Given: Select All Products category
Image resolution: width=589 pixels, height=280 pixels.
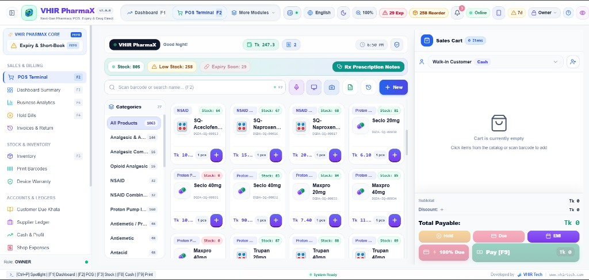Looking at the screenshot, I should point(133,123).
